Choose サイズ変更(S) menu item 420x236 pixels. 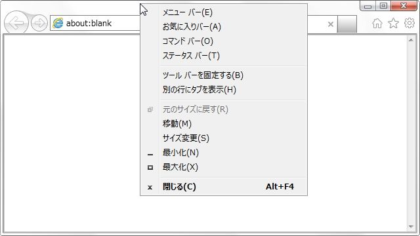tap(224, 138)
